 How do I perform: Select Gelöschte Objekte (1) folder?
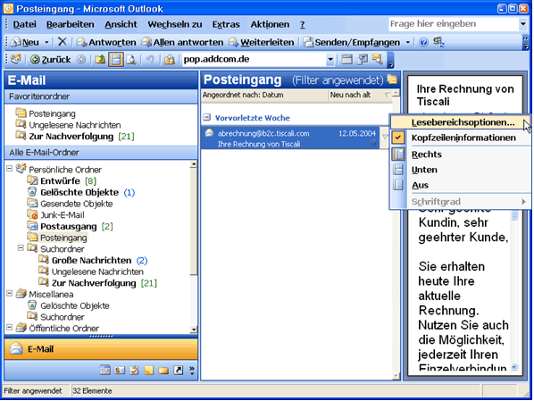(81, 192)
